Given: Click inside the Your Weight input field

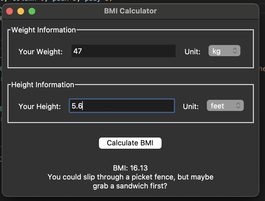Looking at the screenshot, I should (123, 51).
